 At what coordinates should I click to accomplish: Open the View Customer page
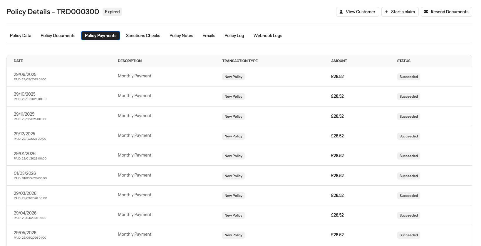pyautogui.click(x=358, y=12)
